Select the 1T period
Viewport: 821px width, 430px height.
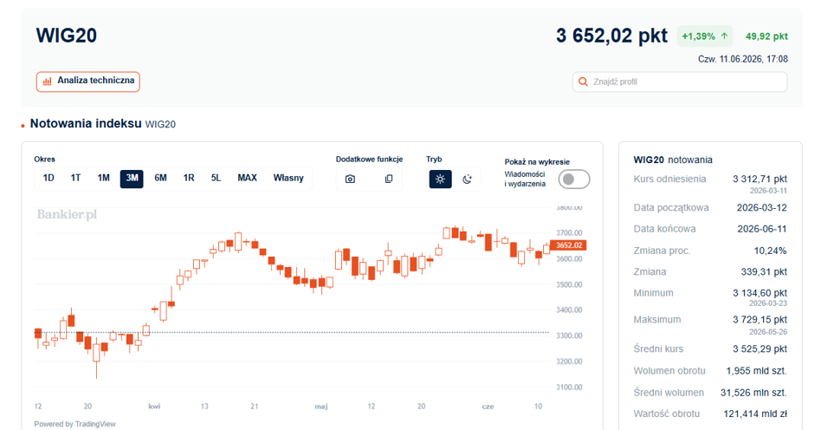click(75, 178)
